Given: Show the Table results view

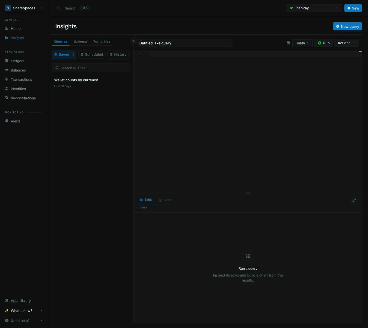Looking at the screenshot, I should (x=146, y=200).
